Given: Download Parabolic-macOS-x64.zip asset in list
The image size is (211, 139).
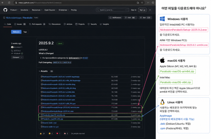Looking at the screenshot, I should 53,119.
